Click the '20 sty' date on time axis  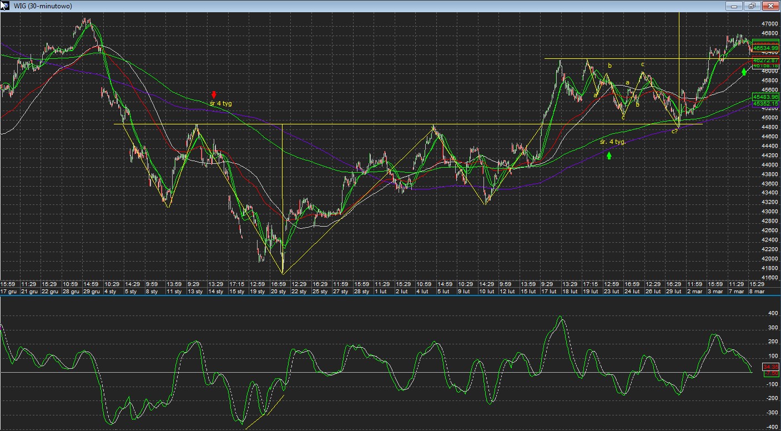coord(278,291)
